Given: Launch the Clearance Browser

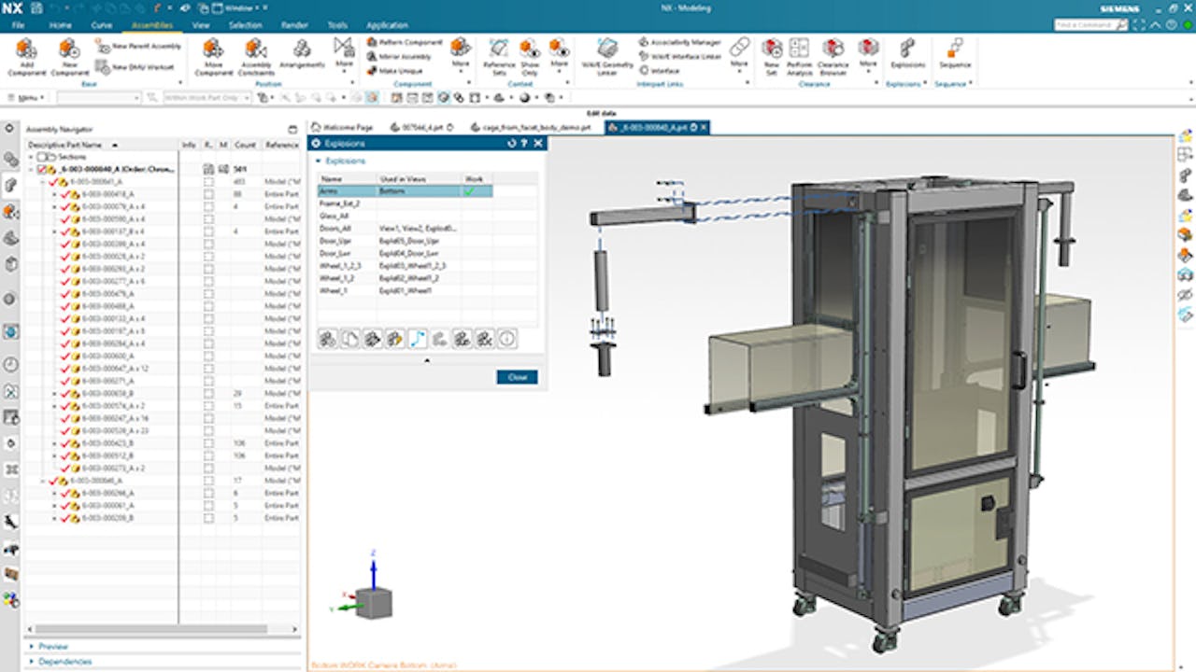Looking at the screenshot, I should point(833,49).
